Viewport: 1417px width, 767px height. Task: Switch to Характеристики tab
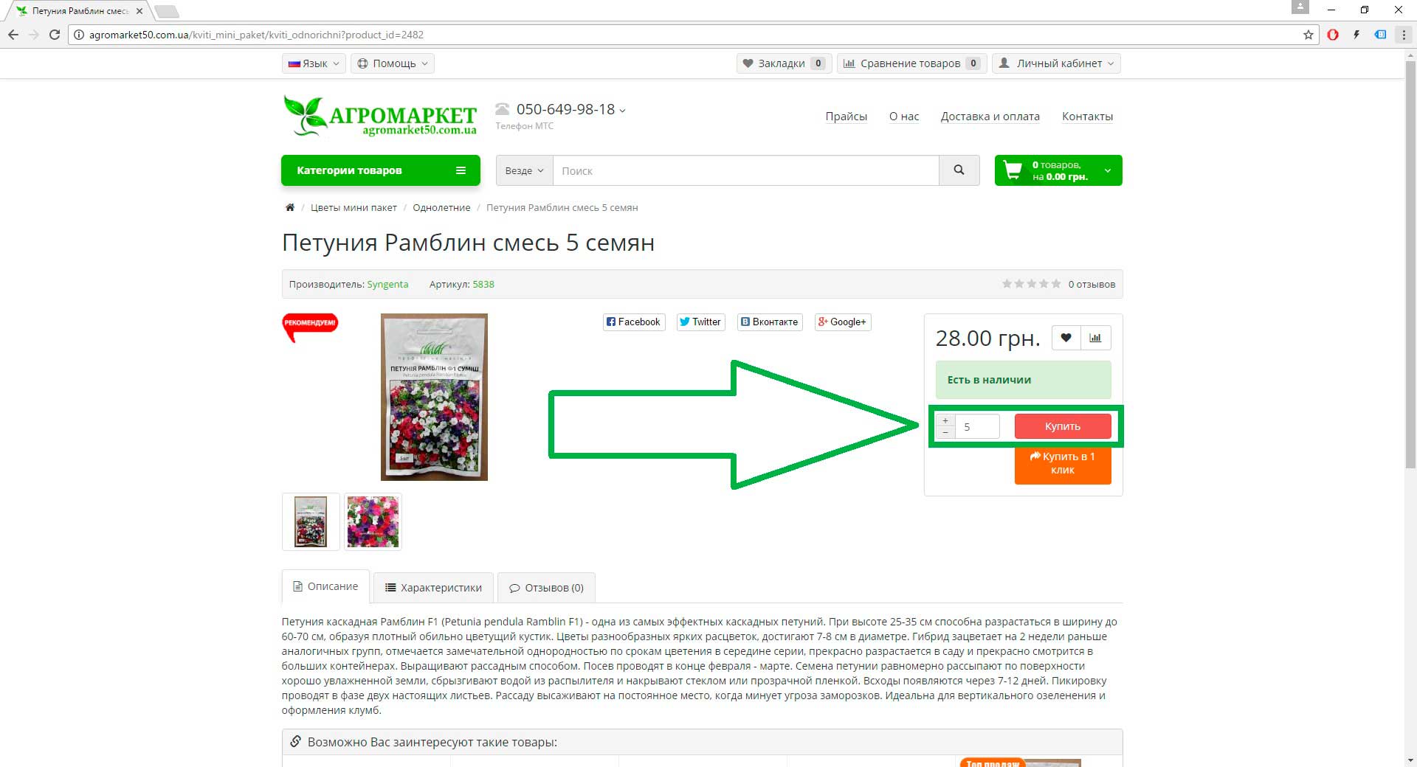(433, 588)
